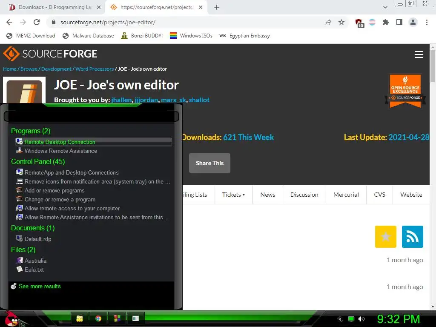This screenshot has width=436, height=327.
Task: Open the Default.rdp document
Action: pyautogui.click(x=93, y=239)
